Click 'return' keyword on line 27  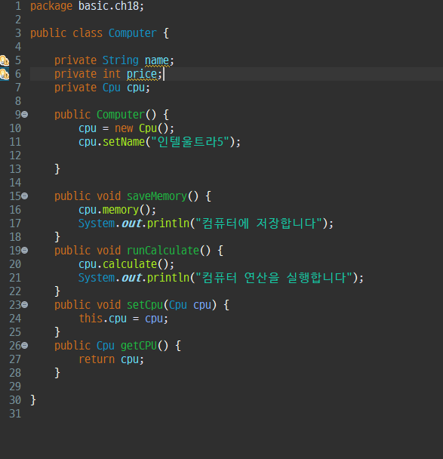coord(97,359)
